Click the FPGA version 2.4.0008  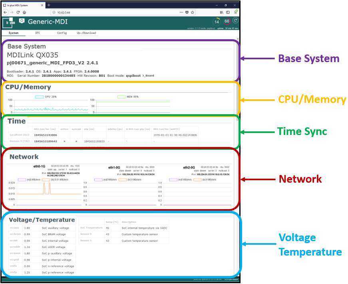91,71
